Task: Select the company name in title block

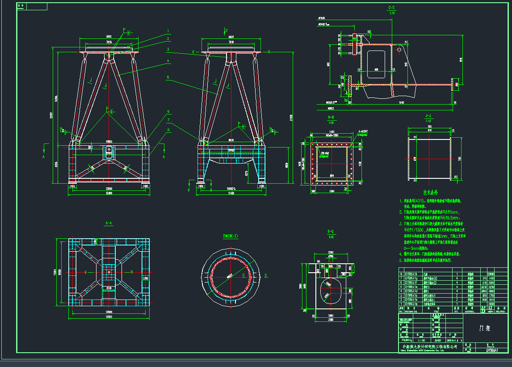Action: coord(428,346)
